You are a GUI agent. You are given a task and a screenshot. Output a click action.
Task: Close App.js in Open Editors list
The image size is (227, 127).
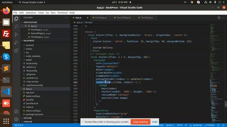click(26, 26)
